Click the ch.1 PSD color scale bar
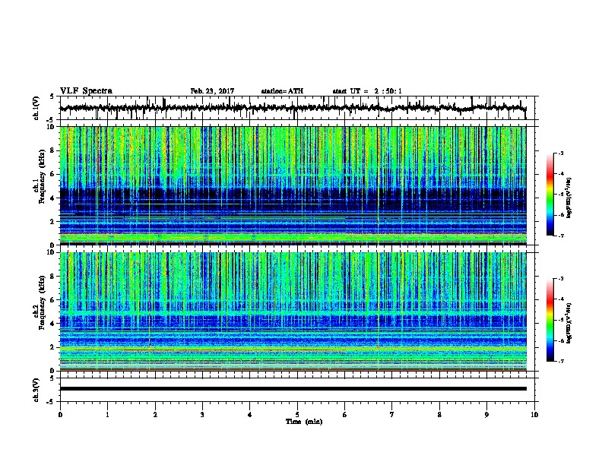602x465 pixels. [x=550, y=195]
